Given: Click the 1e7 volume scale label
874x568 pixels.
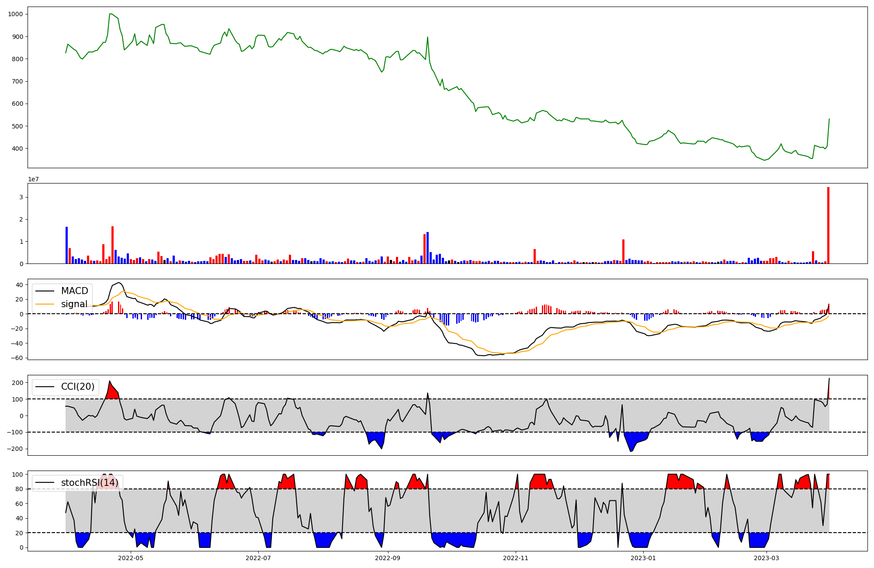Looking at the screenshot, I should click(x=33, y=179).
